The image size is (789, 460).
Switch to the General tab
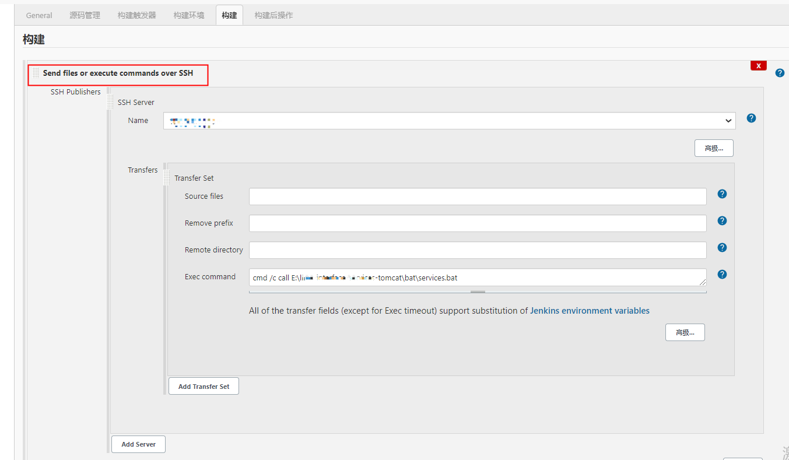point(39,15)
